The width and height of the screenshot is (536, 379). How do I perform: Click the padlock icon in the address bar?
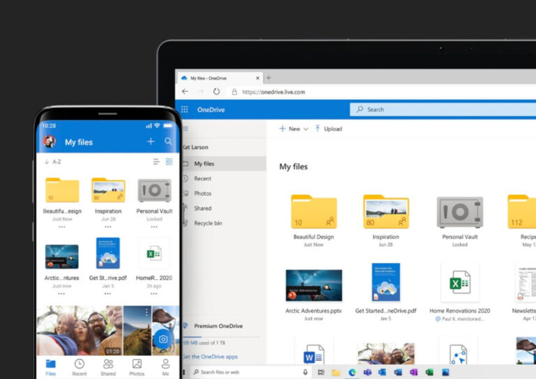[234, 91]
